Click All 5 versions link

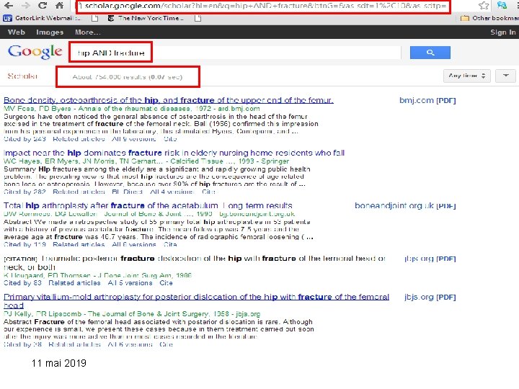[x=130, y=283]
